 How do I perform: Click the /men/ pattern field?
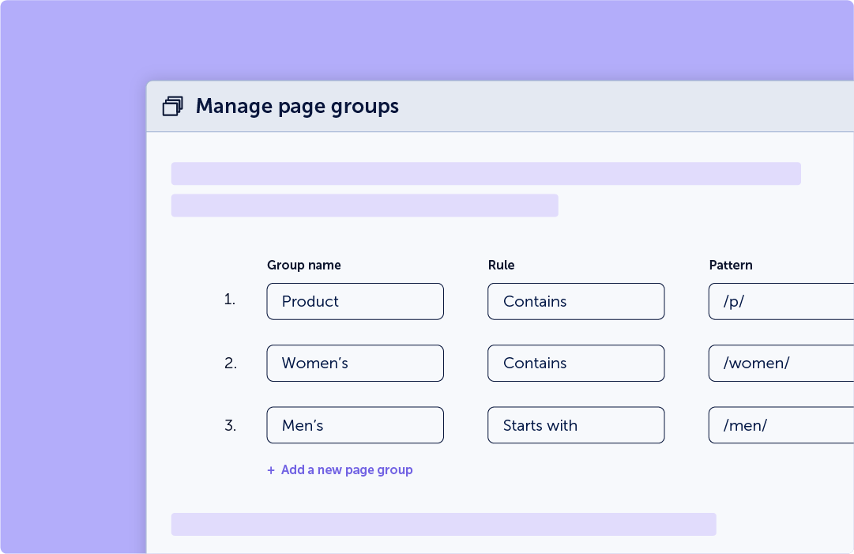pos(781,425)
